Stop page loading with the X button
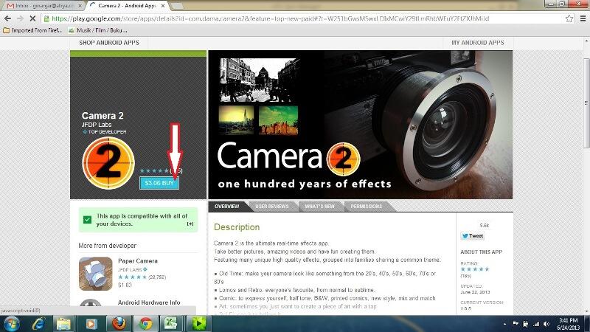Viewport: 590px width, 332px height. 31,18
